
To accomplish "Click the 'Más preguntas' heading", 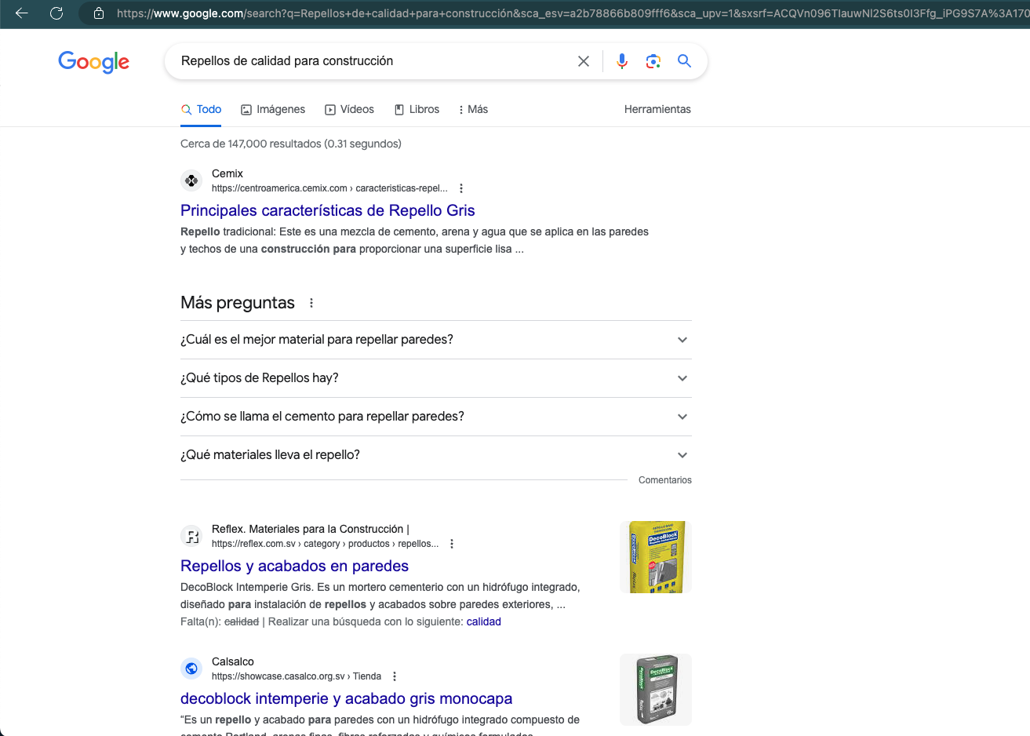I will (238, 303).
